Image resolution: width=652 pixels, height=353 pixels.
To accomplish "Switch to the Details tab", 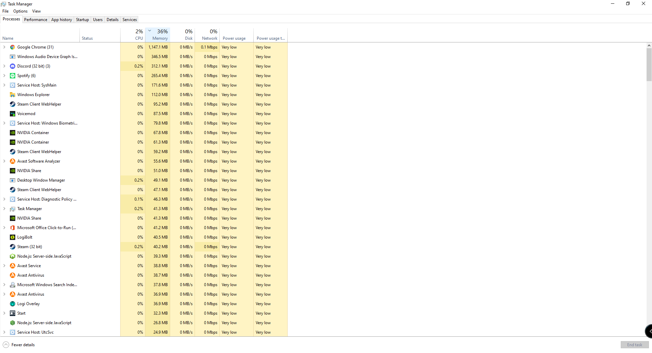I will coord(112,20).
